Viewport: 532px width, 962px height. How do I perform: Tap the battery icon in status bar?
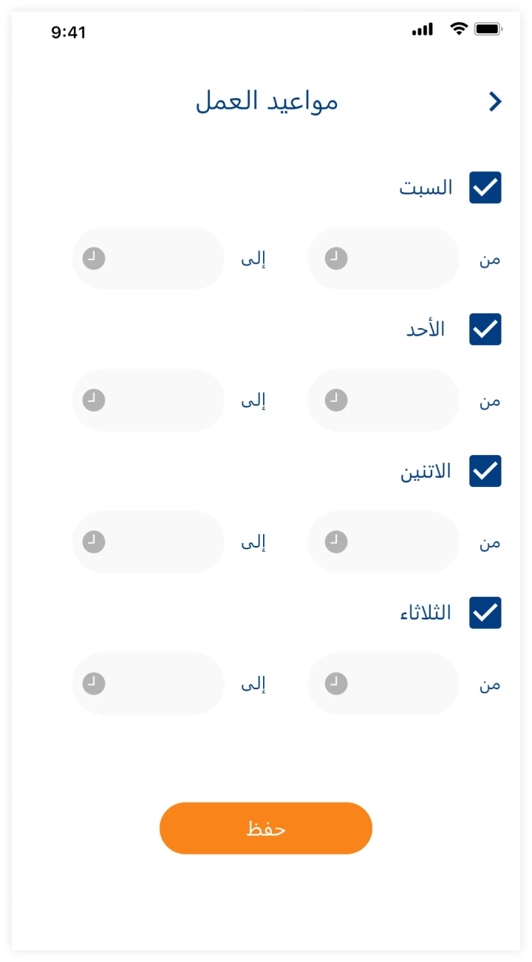(x=488, y=30)
